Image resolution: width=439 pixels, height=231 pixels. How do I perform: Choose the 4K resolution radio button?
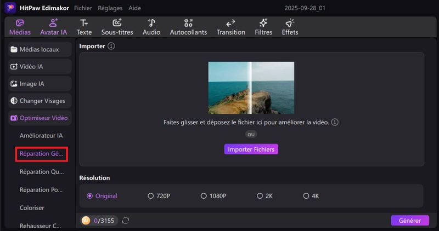pyautogui.click(x=306, y=196)
